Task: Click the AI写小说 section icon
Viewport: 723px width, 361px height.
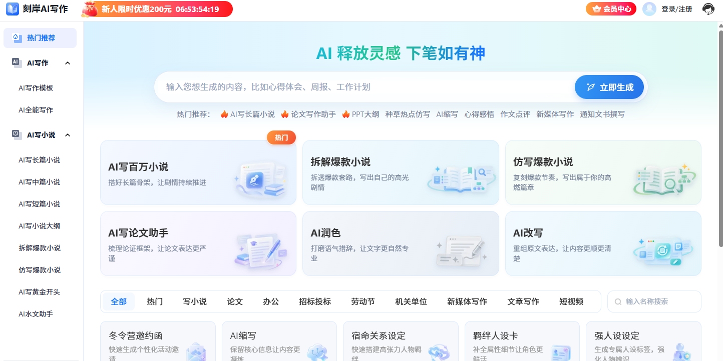Action: pyautogui.click(x=17, y=134)
